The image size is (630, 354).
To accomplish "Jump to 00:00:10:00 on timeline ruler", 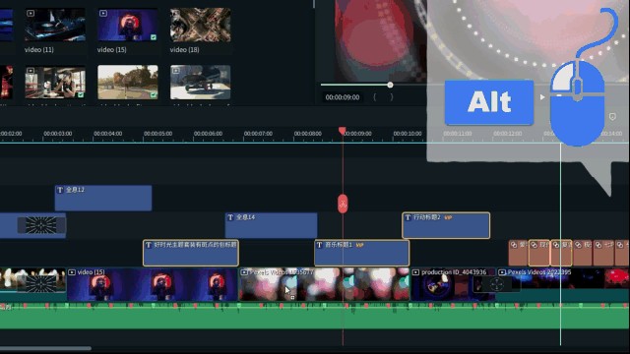I will [x=408, y=134].
